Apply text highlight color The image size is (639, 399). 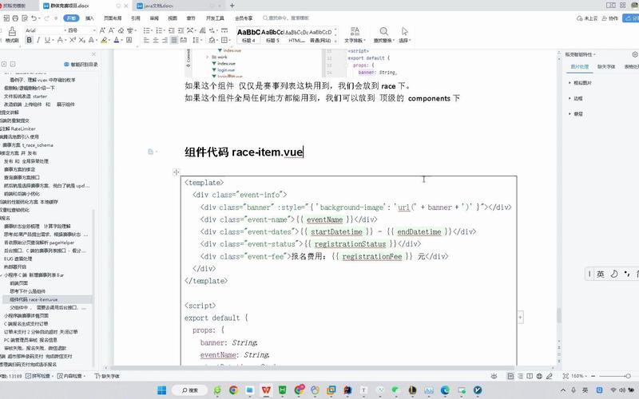[x=105, y=40]
